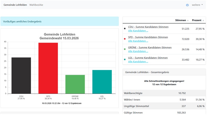Show Alle Kandidaten for GRÜNE
This screenshot has width=207, height=115.
coord(138,51)
